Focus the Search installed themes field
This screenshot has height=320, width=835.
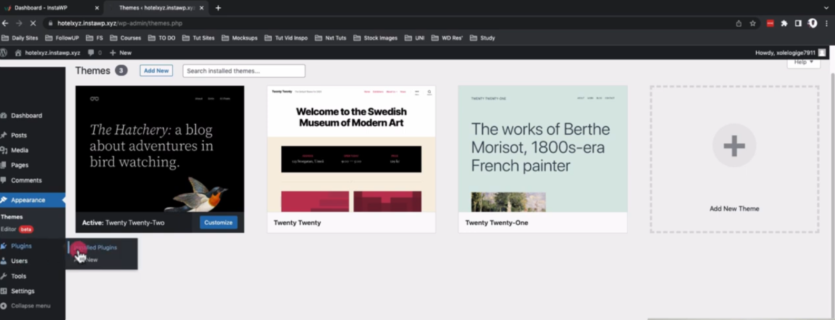click(x=244, y=71)
